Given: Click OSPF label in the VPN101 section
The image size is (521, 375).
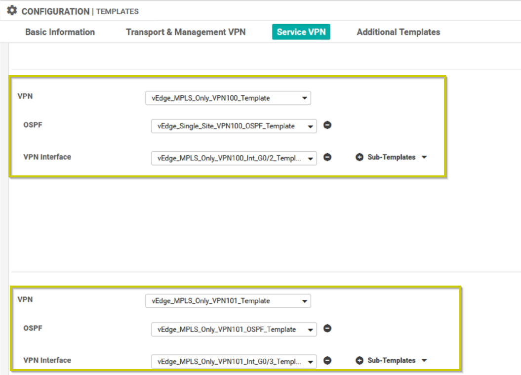Looking at the screenshot, I should 33,328.
